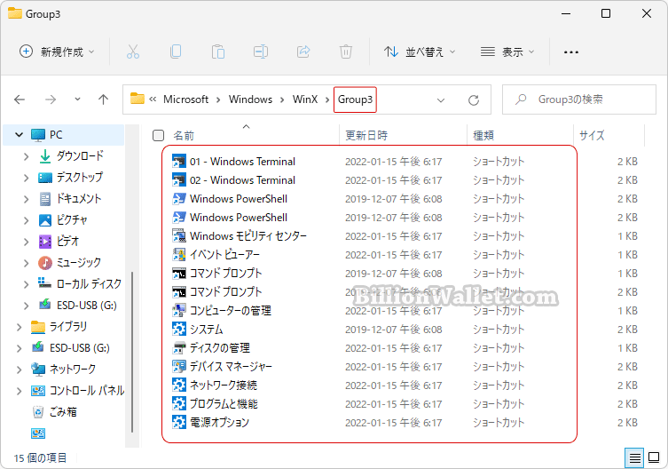Image resolution: width=668 pixels, height=469 pixels.
Task: Select コントロール パネル in navigation pane
Action: click(86, 391)
